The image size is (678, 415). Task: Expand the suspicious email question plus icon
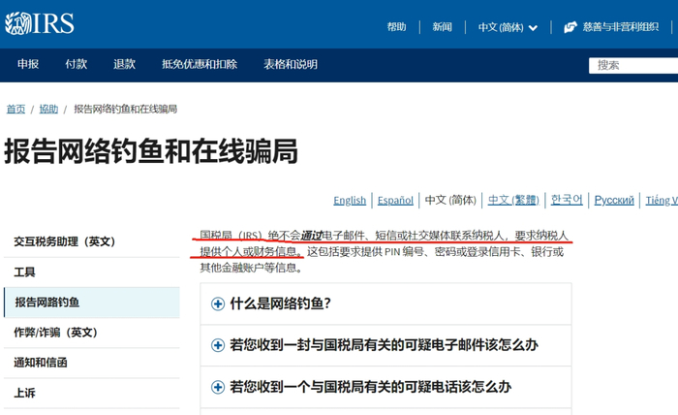click(x=218, y=345)
